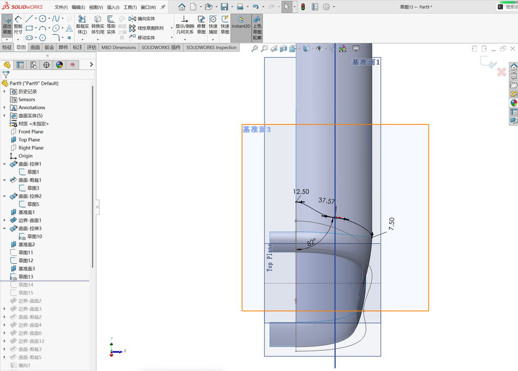
Task: Click the 退出草图 exit sketch button
Action: (x=7, y=26)
